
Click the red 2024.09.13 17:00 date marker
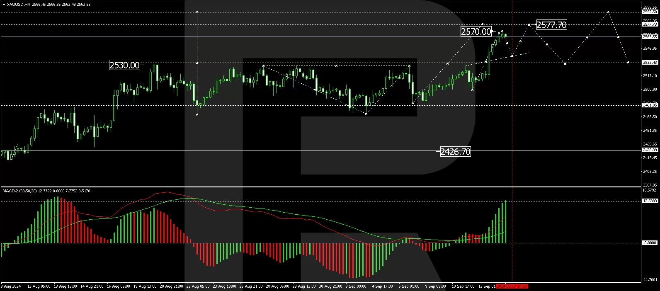tap(512, 286)
